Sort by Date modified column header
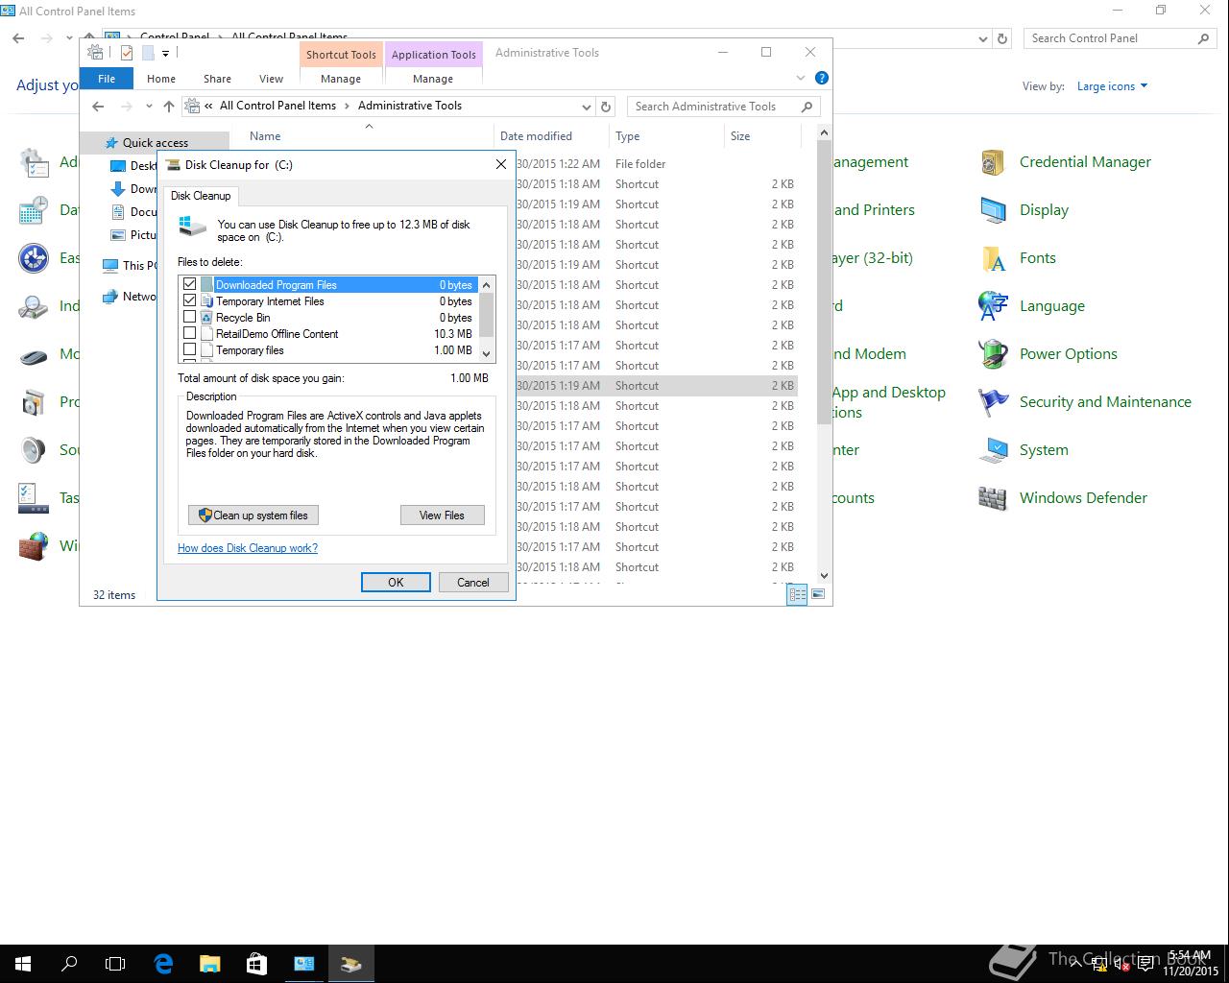The image size is (1229, 983). (550, 136)
